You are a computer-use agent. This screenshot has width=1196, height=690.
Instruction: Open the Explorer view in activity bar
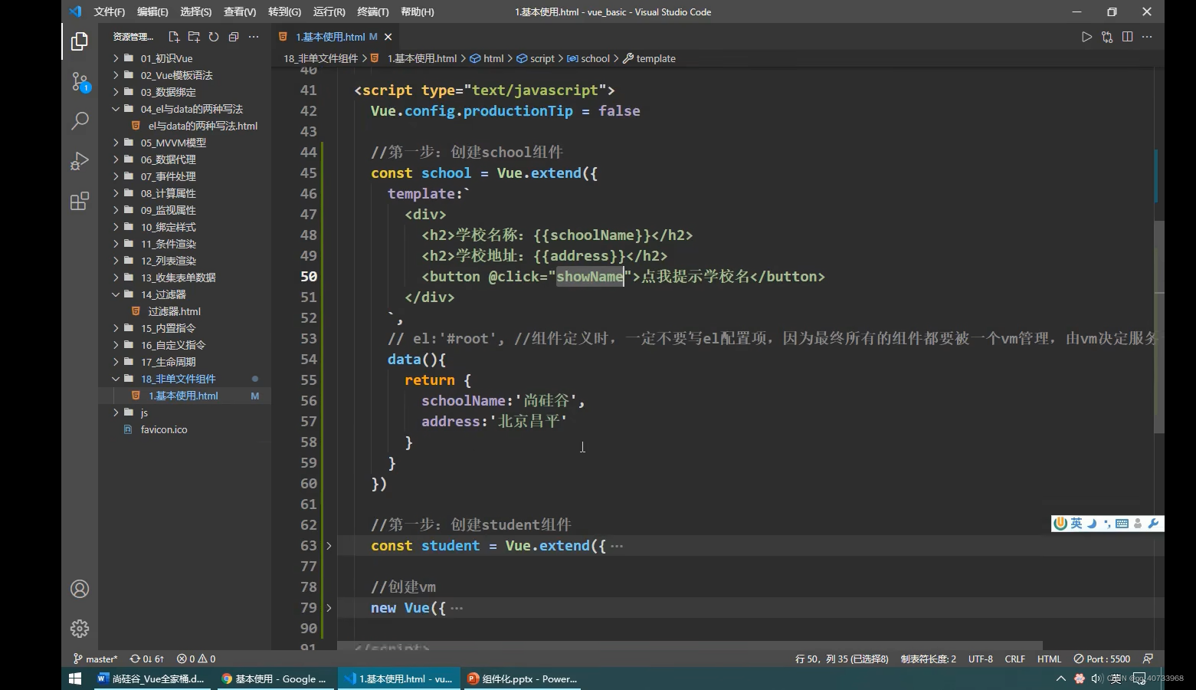coord(80,41)
